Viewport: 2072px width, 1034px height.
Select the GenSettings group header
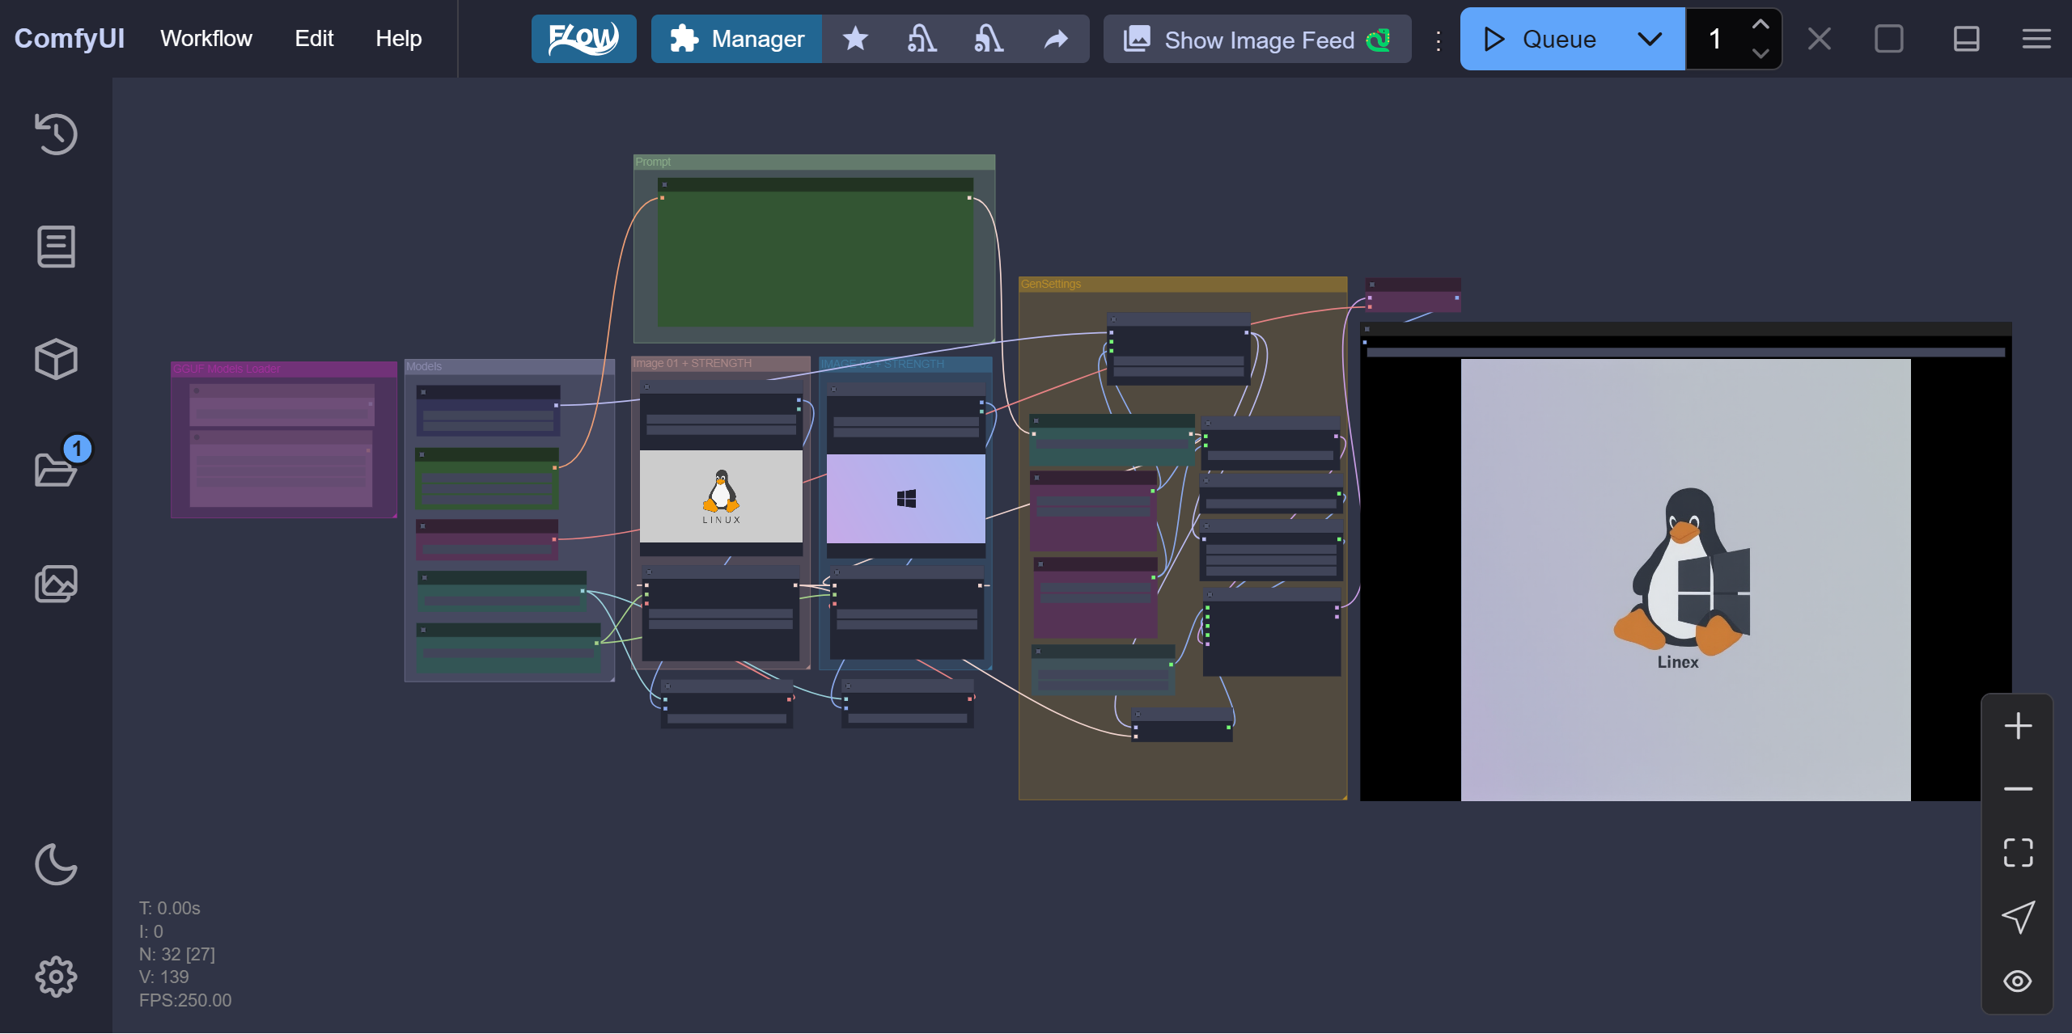click(x=1183, y=284)
